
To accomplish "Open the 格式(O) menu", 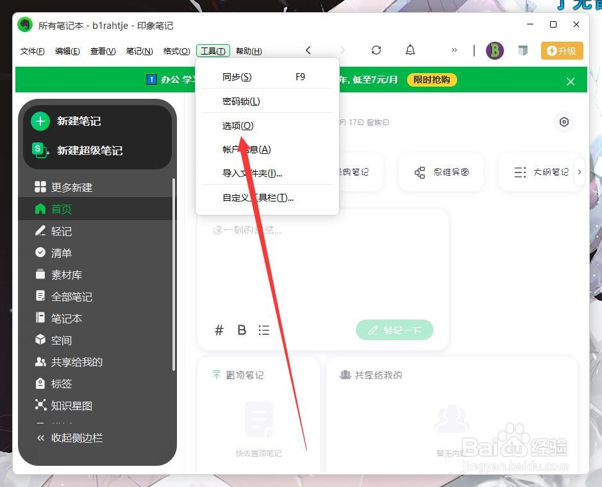I will click(176, 51).
